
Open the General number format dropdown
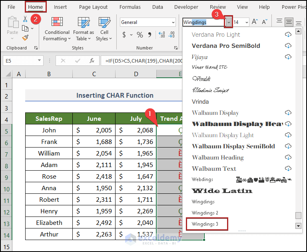click(x=173, y=22)
